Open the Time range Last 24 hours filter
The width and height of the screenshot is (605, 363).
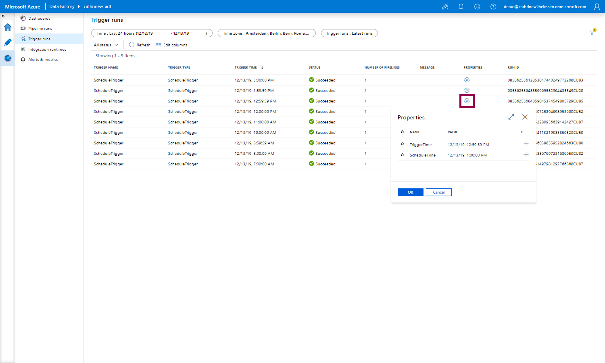(152, 33)
